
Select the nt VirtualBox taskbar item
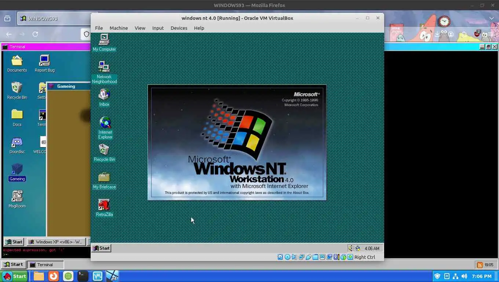click(x=112, y=276)
